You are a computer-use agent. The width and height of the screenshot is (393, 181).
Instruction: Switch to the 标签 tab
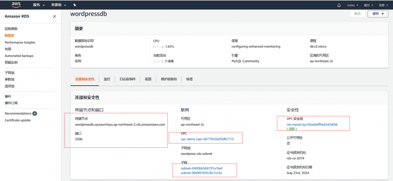pyautogui.click(x=190, y=79)
